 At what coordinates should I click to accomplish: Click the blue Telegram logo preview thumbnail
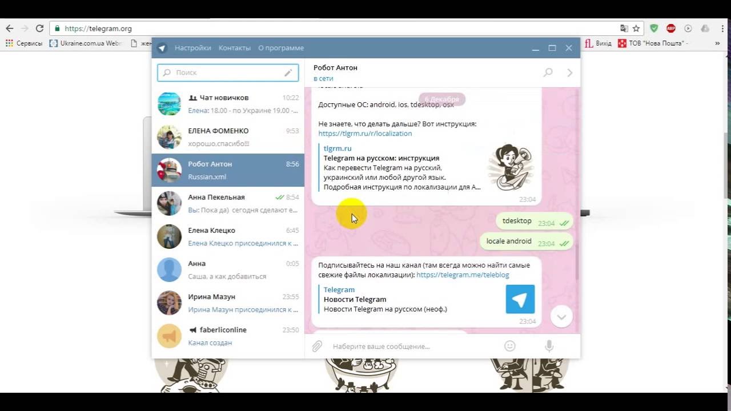click(520, 299)
